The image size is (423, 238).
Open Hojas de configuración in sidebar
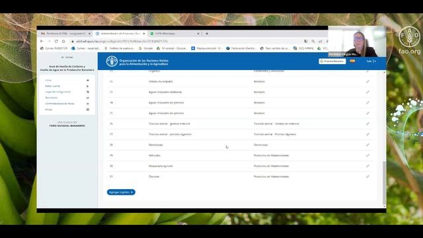point(58,92)
